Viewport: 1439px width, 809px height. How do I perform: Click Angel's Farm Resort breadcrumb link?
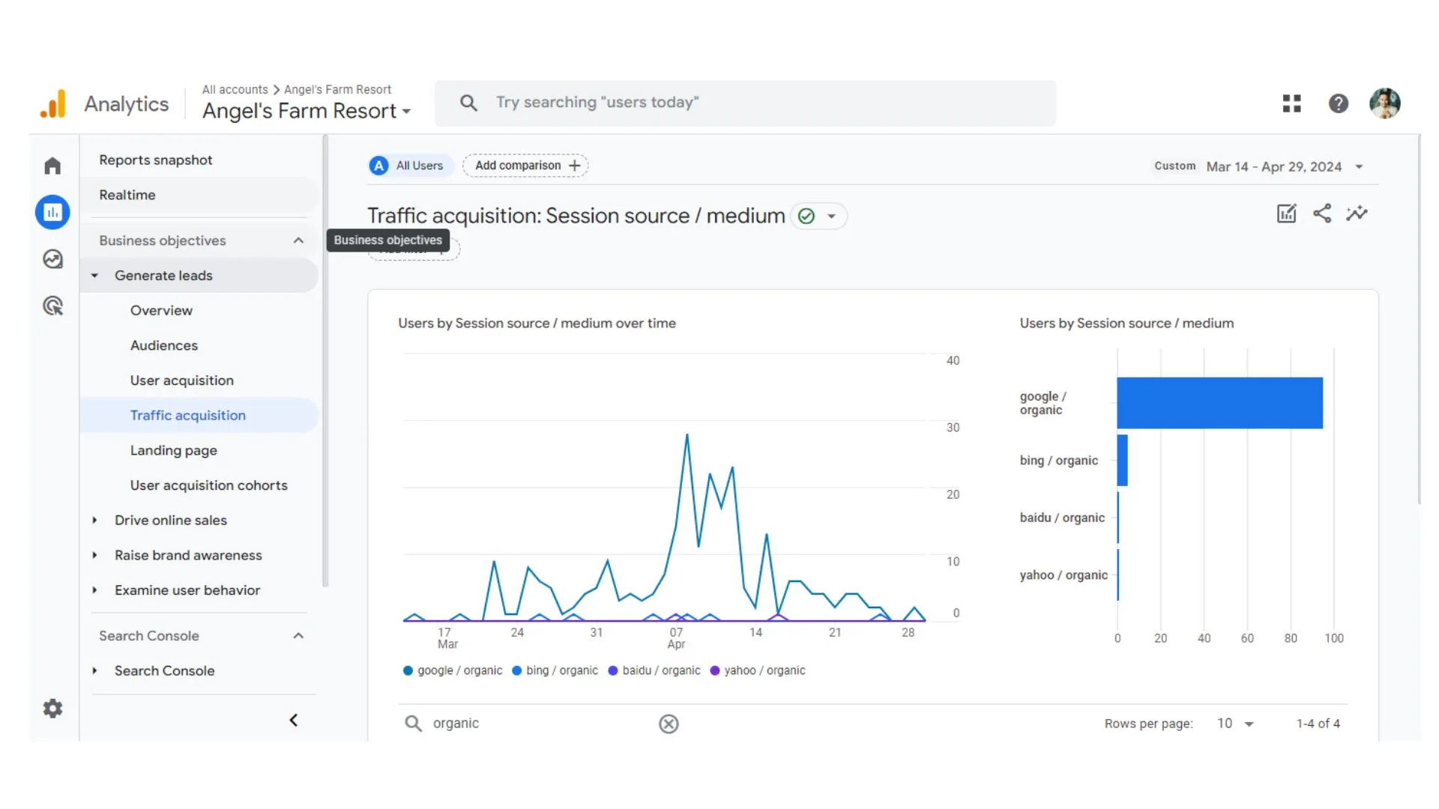tap(337, 90)
